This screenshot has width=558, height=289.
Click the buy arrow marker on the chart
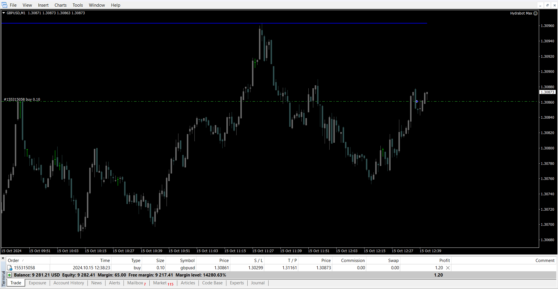pyautogui.click(x=417, y=102)
